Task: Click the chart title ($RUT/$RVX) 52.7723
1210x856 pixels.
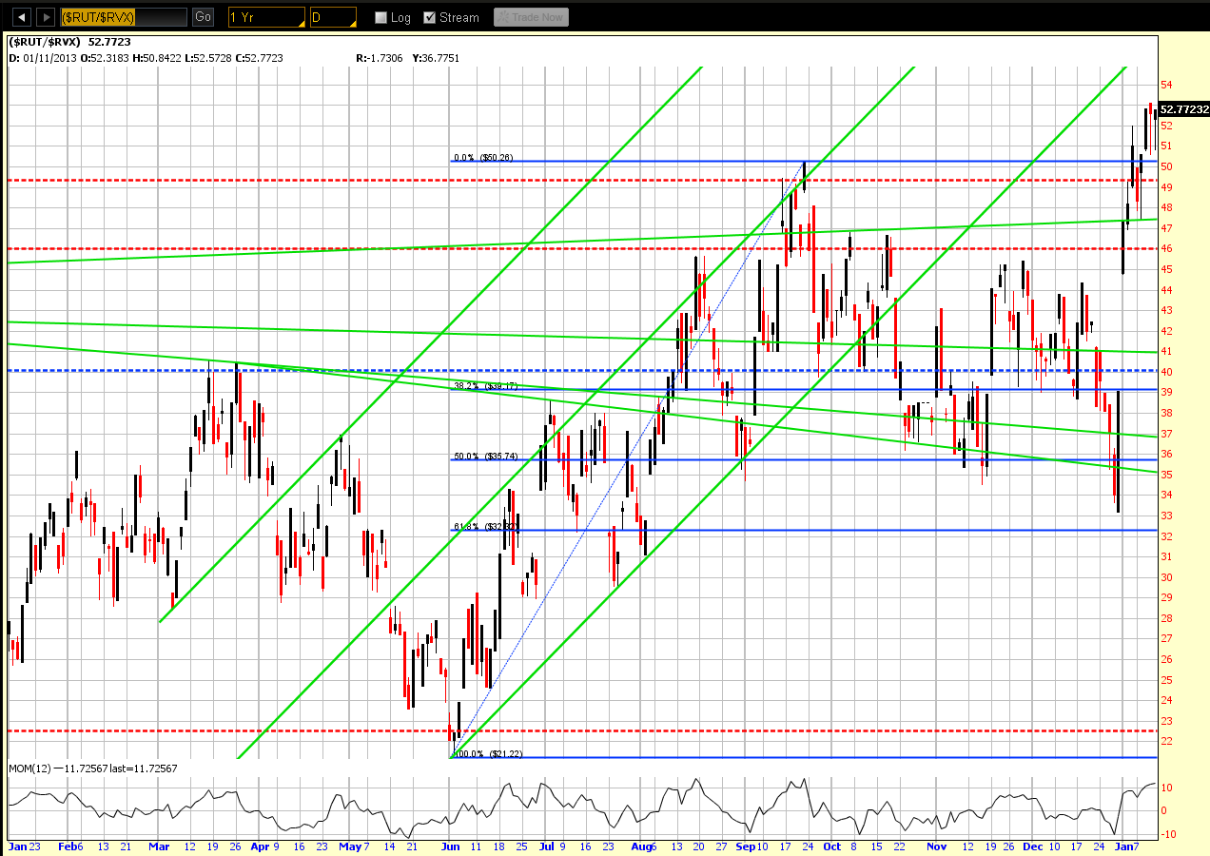Action: click(70, 43)
